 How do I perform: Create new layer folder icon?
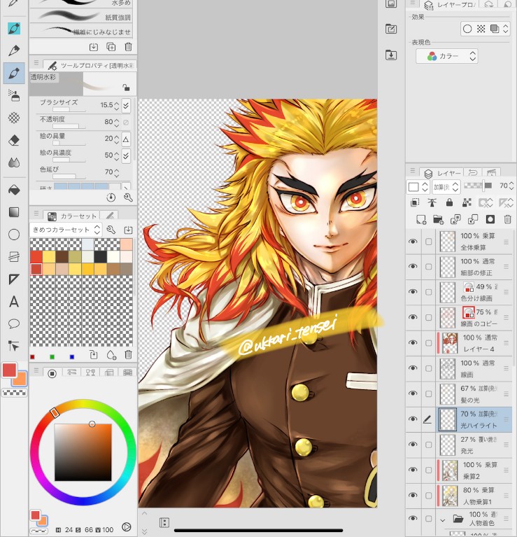click(439, 220)
